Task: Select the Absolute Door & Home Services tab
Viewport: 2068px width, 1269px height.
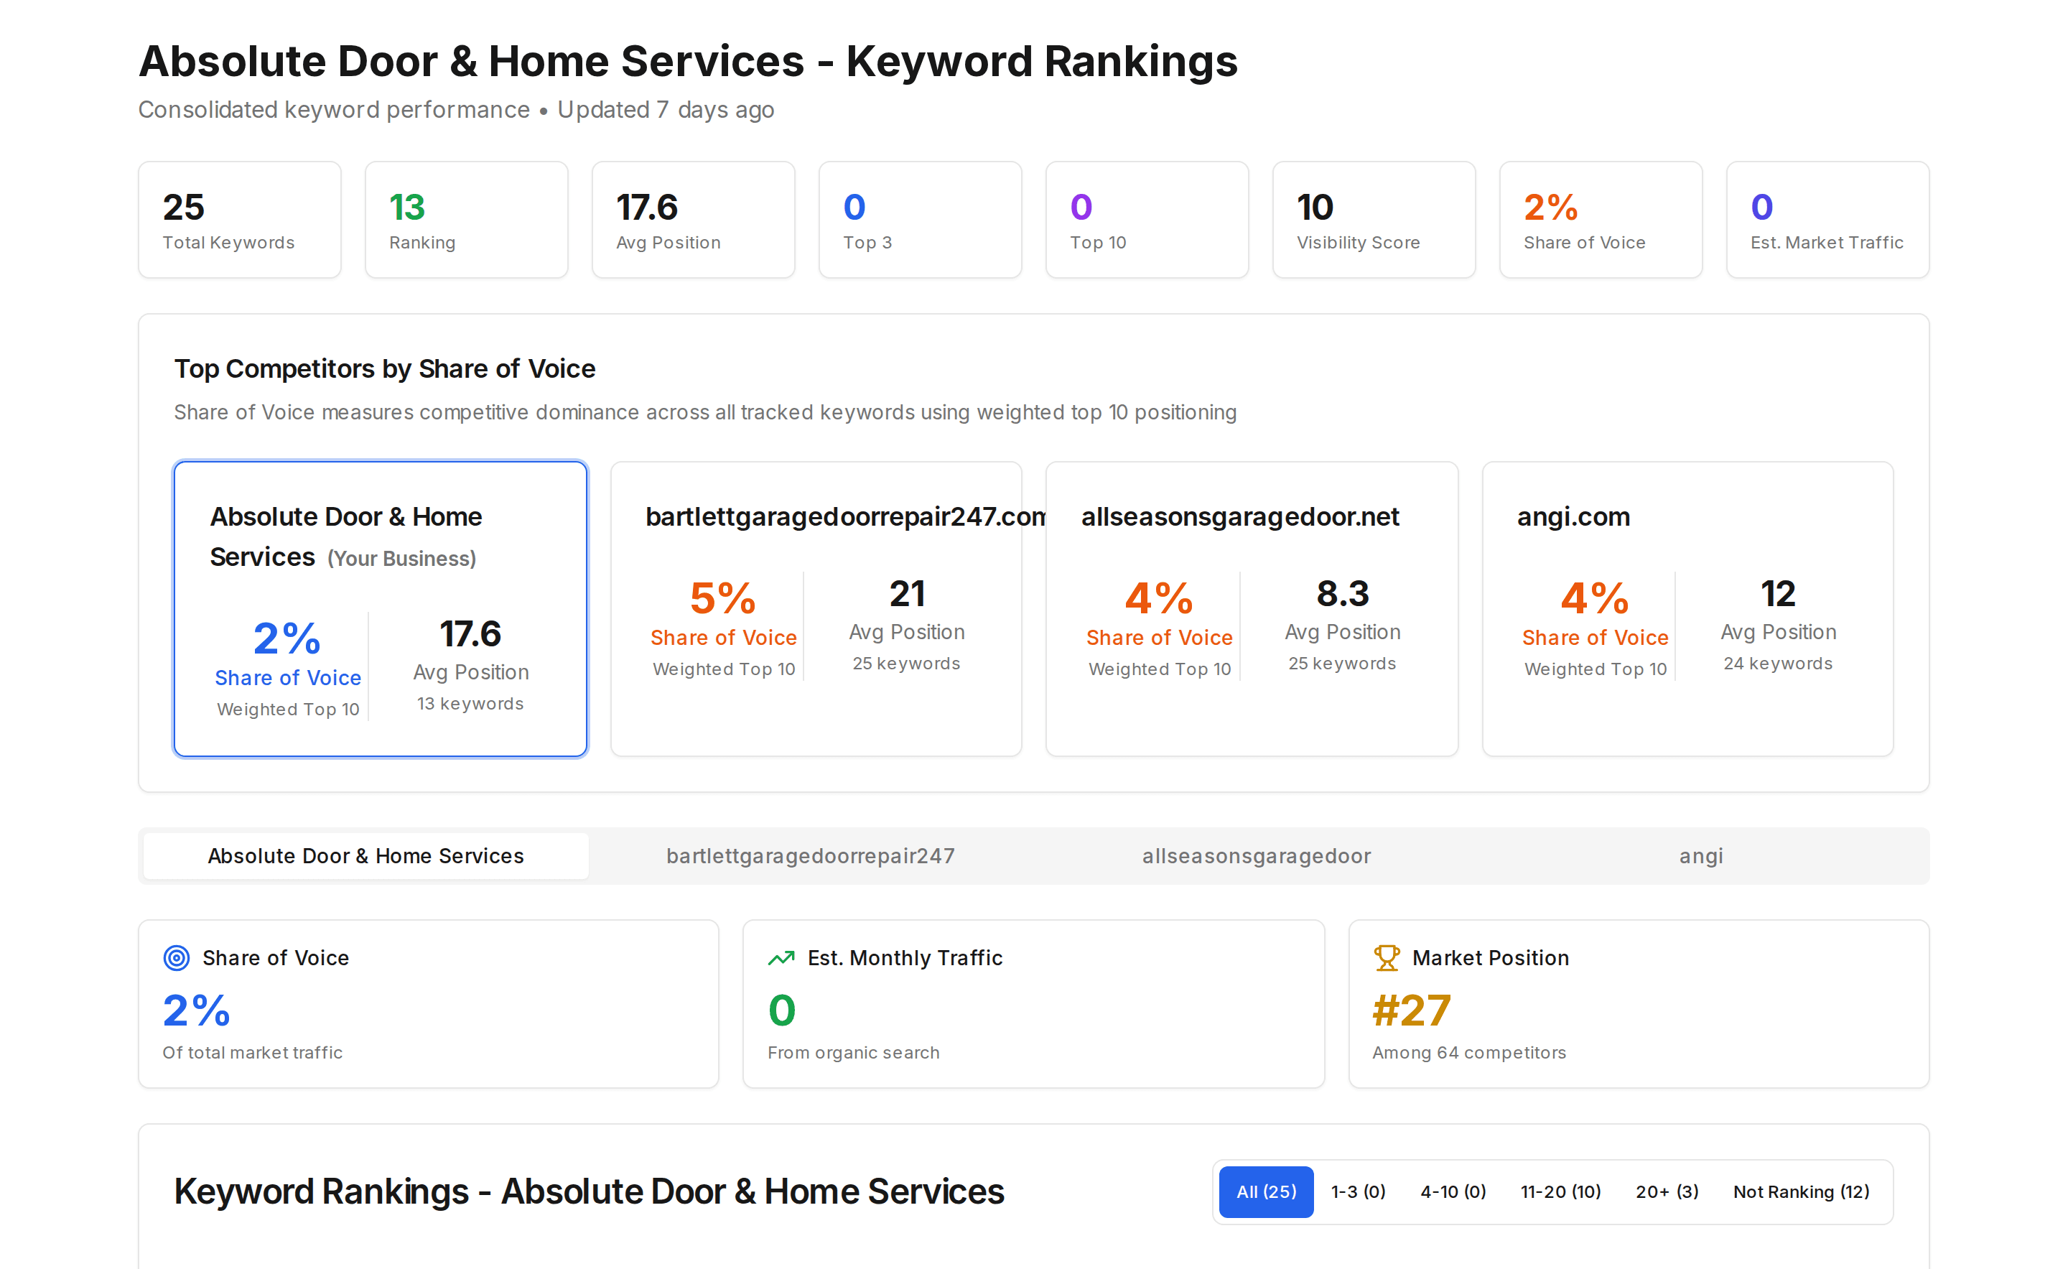Action: (366, 856)
